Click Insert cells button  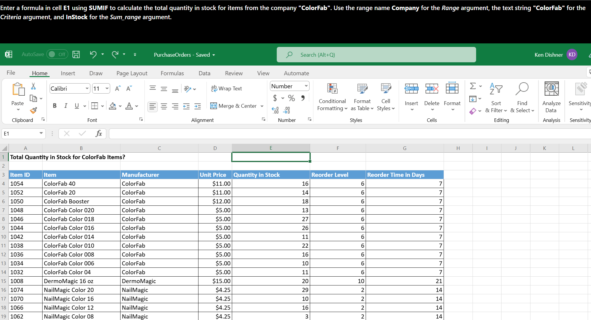click(x=411, y=97)
